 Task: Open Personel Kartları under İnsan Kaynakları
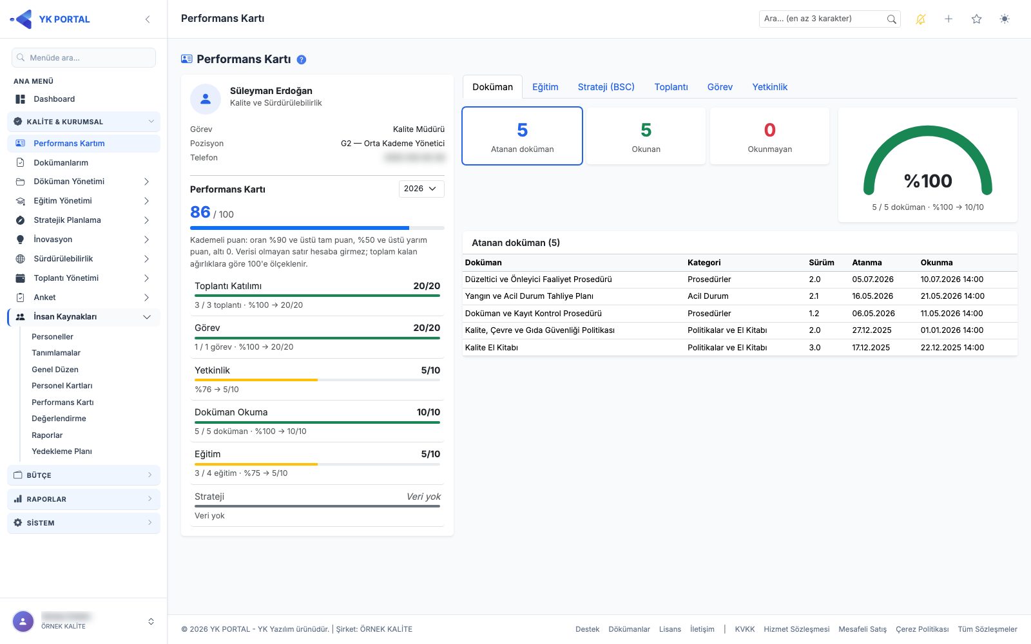pyautogui.click(x=62, y=386)
